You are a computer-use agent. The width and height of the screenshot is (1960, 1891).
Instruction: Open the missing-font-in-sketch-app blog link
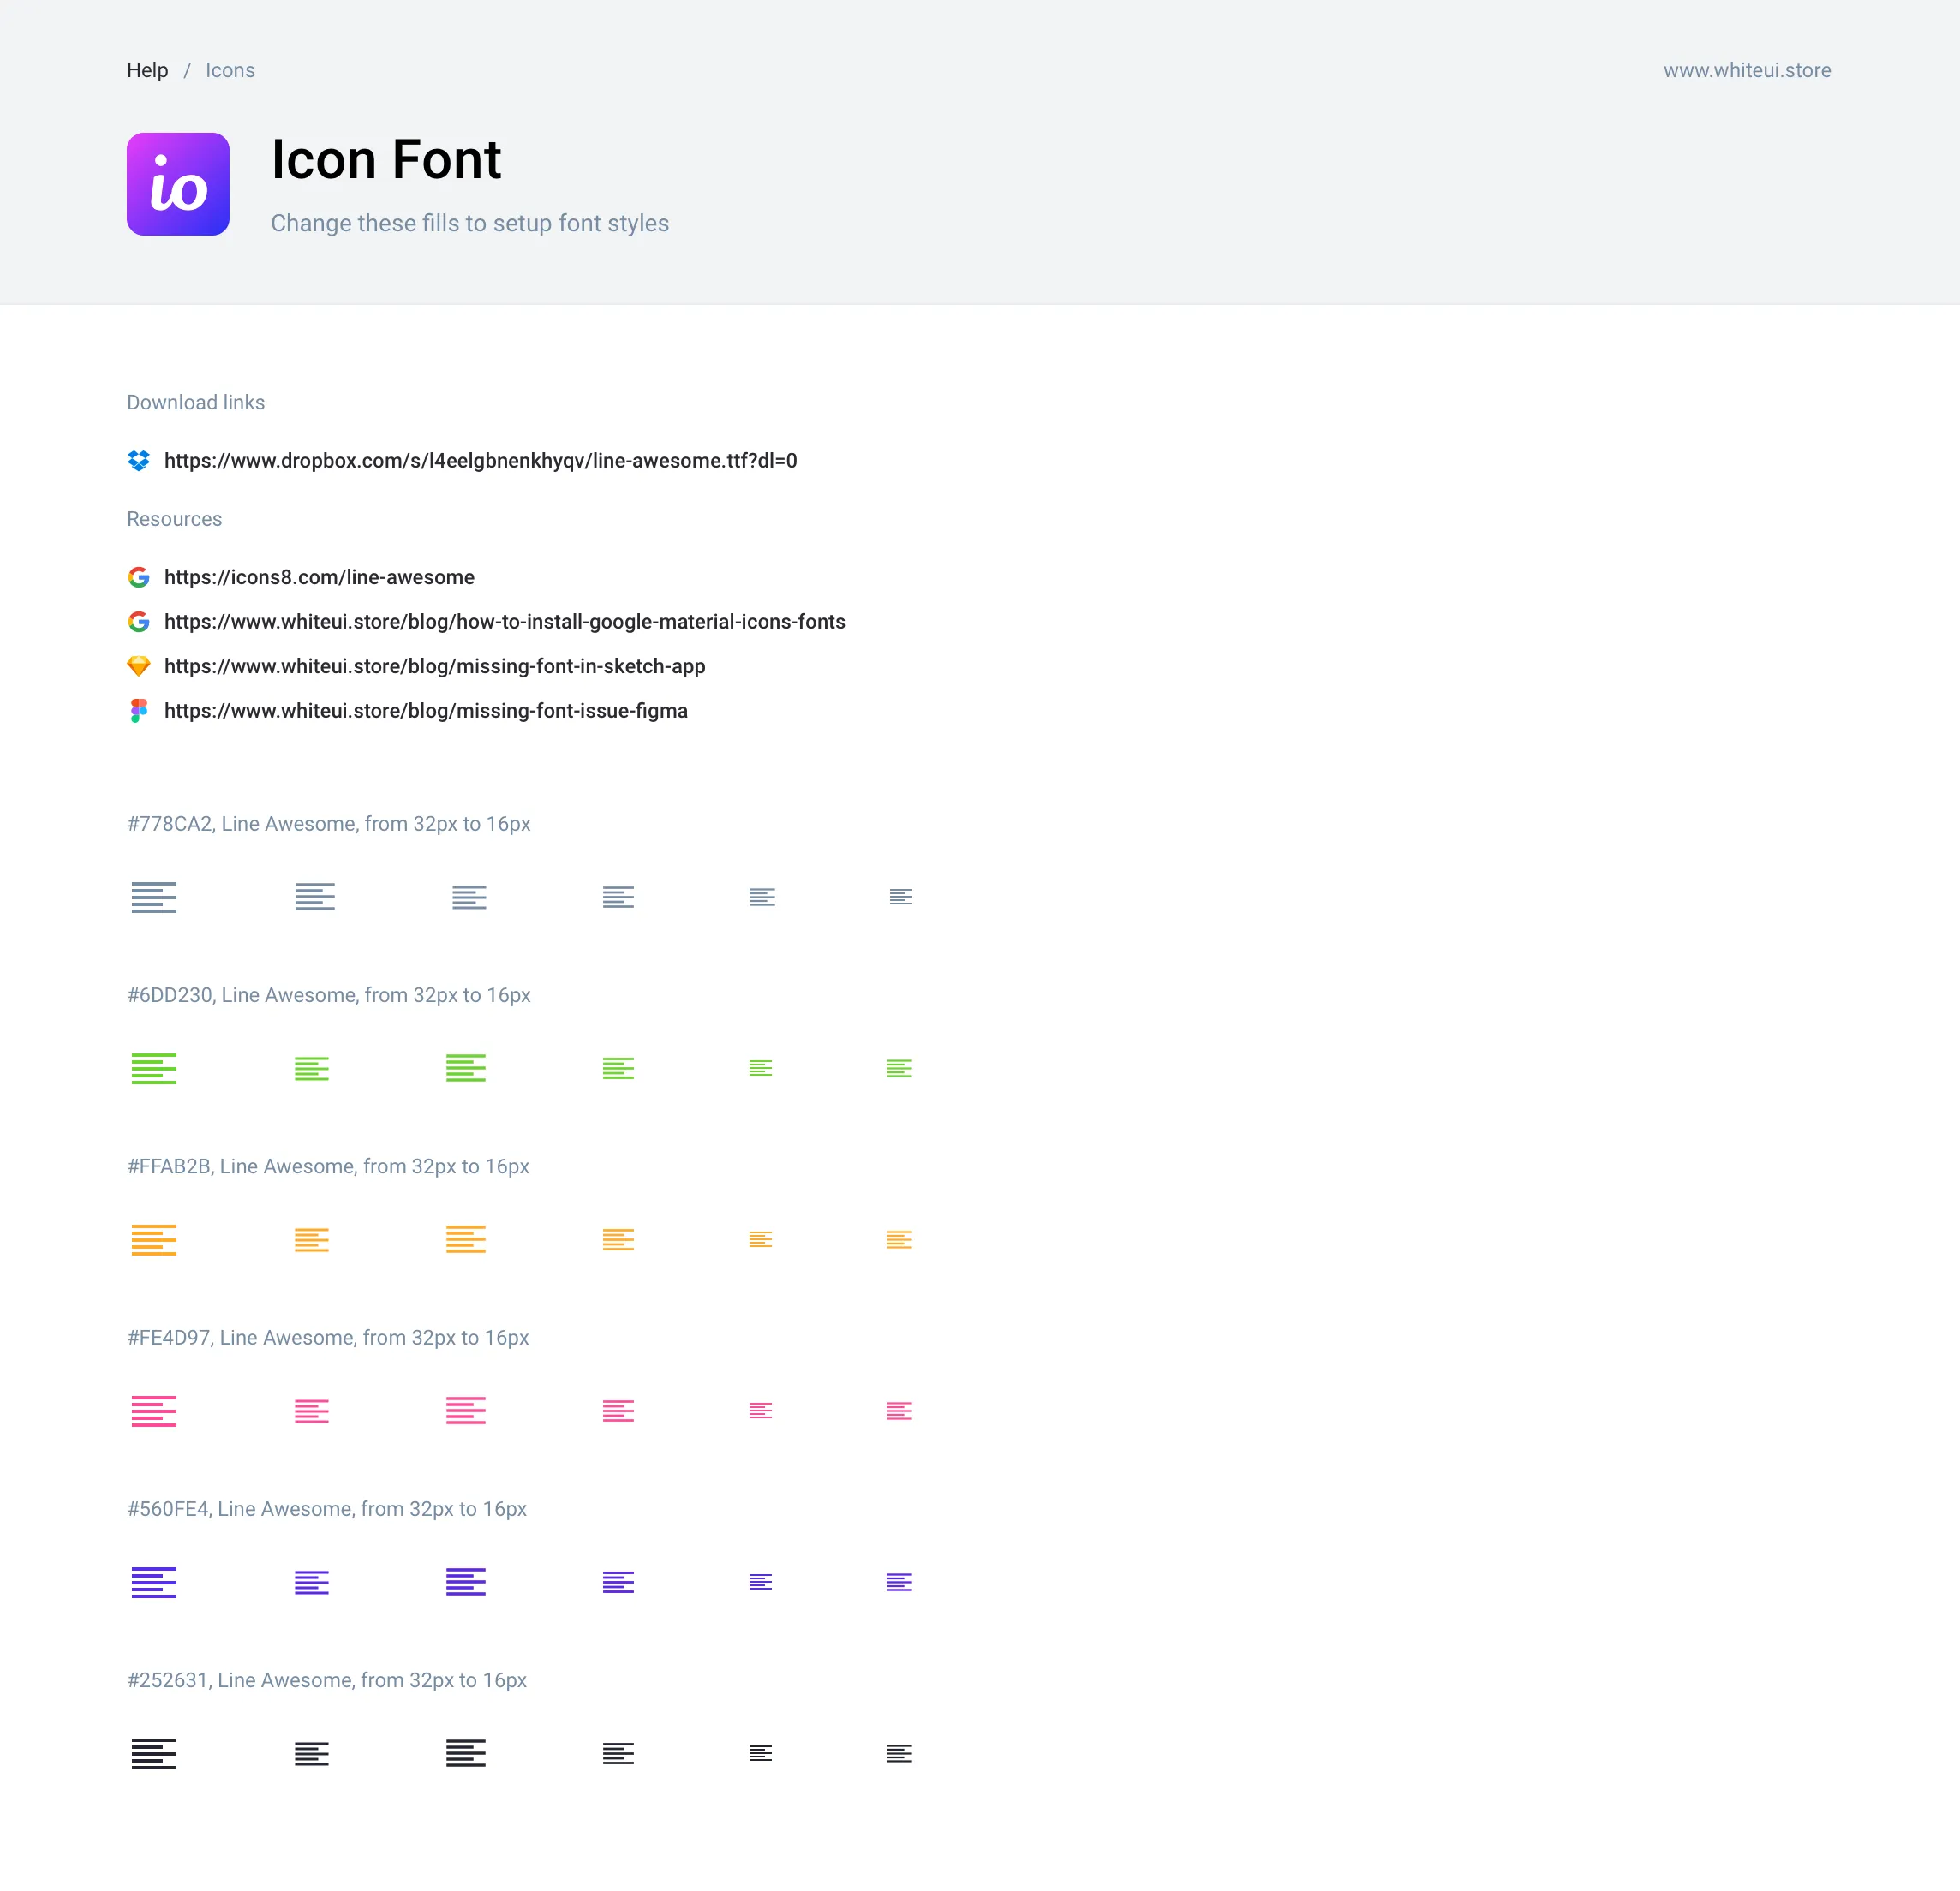click(435, 666)
